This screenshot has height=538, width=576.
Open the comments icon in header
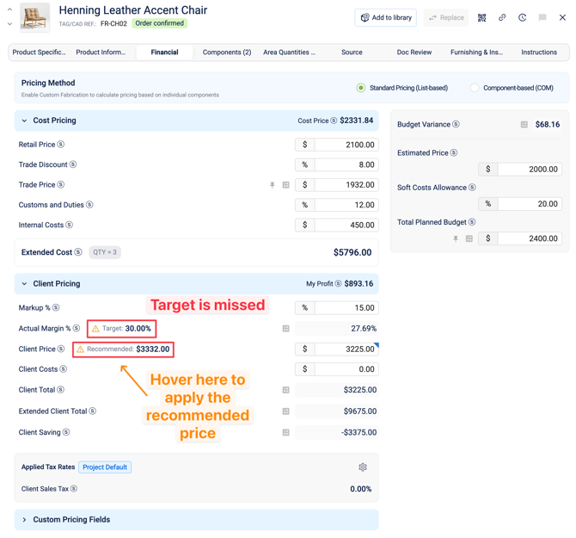(x=542, y=17)
